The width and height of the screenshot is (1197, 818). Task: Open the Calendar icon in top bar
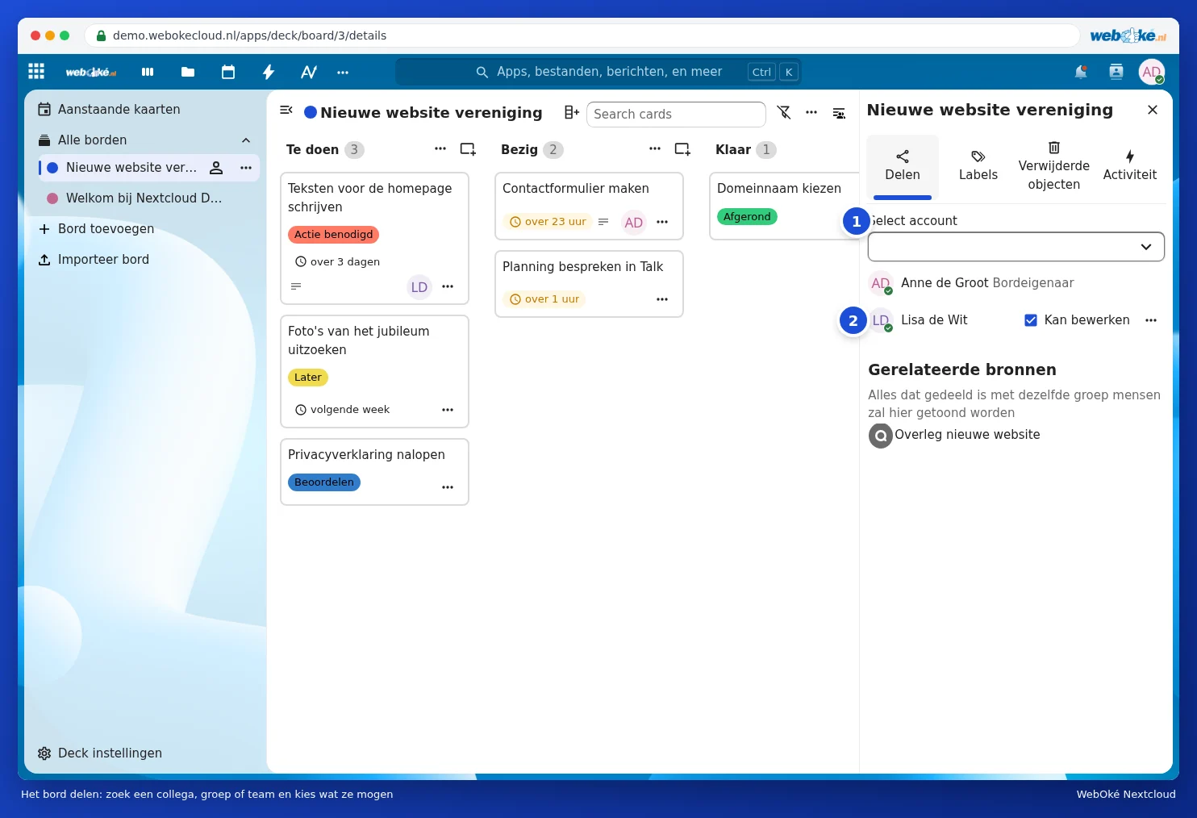pyautogui.click(x=228, y=72)
